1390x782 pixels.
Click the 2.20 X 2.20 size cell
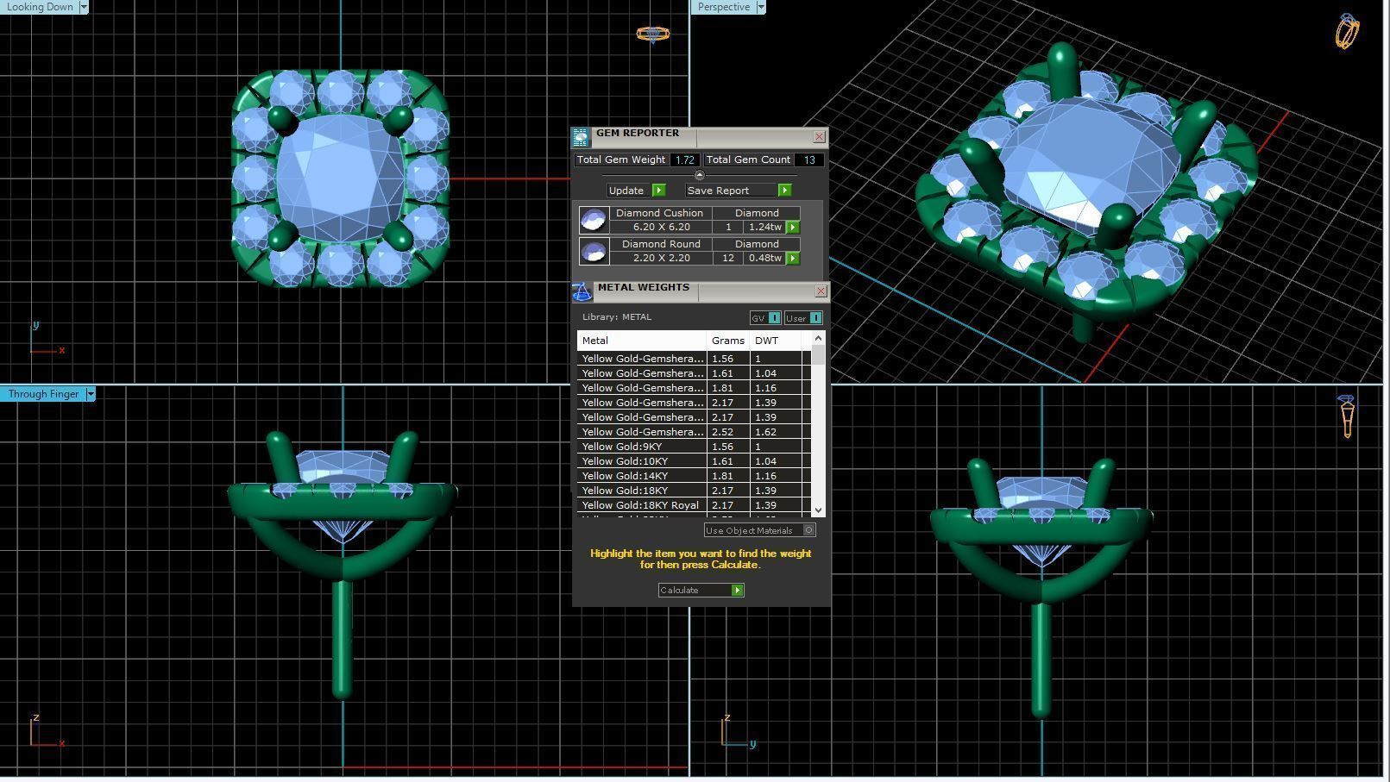[x=661, y=259]
